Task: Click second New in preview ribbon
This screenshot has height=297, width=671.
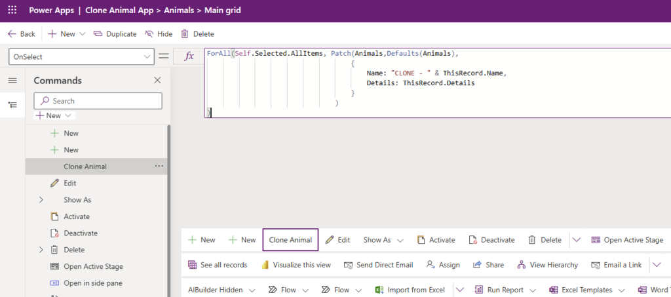Action: pyautogui.click(x=242, y=240)
